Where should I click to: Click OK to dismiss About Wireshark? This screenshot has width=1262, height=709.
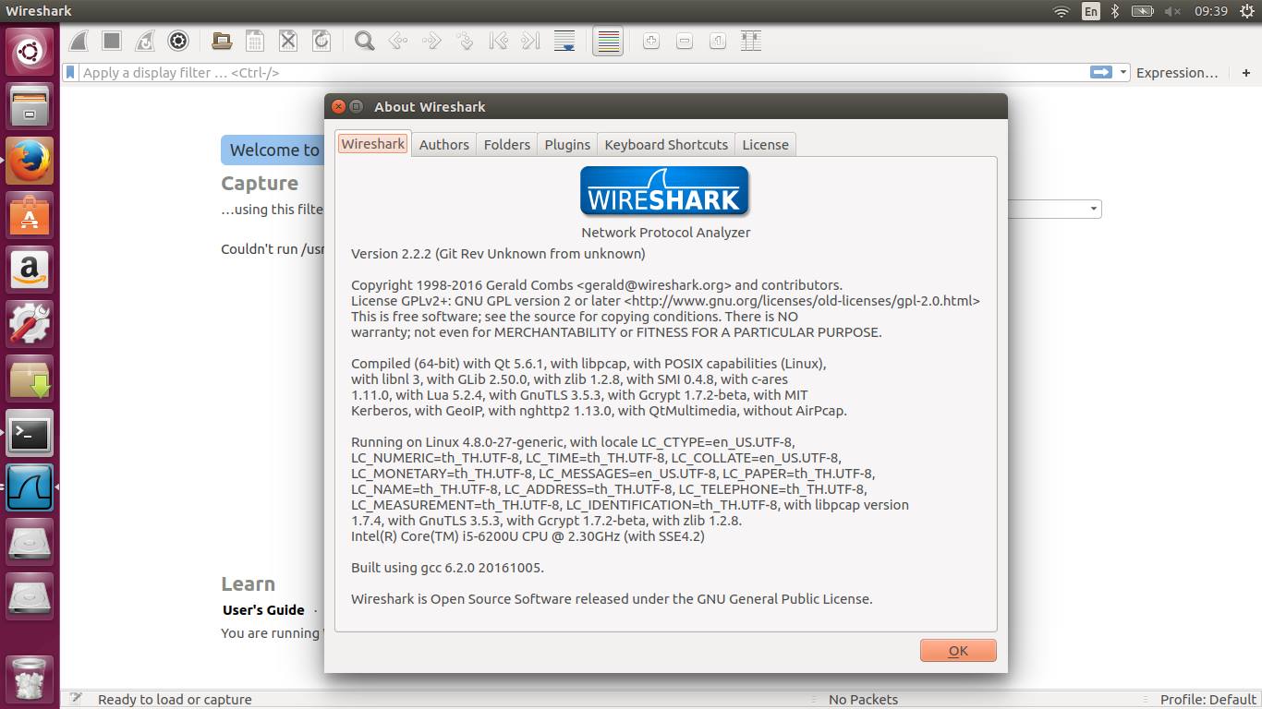[958, 650]
